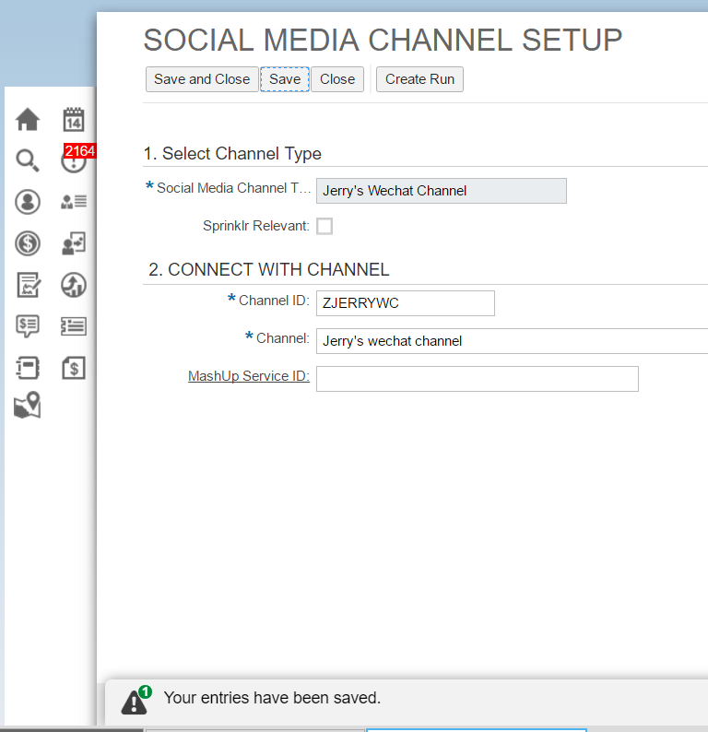Open the person with arrows icon
The image size is (708, 732).
pyautogui.click(x=74, y=243)
